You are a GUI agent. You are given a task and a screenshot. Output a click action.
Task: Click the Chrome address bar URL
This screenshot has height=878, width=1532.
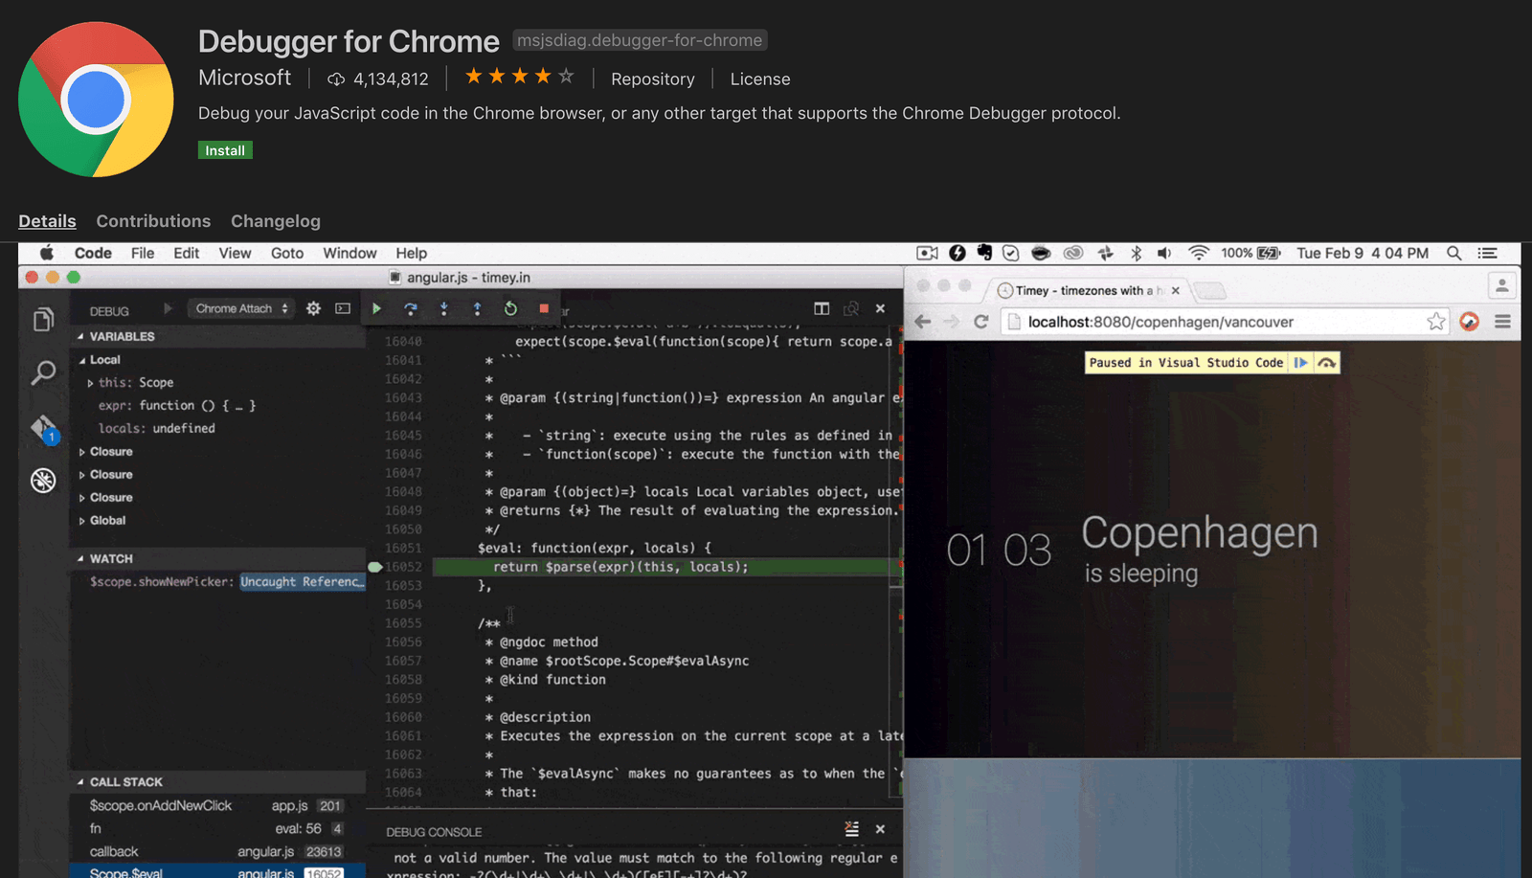tap(1160, 322)
